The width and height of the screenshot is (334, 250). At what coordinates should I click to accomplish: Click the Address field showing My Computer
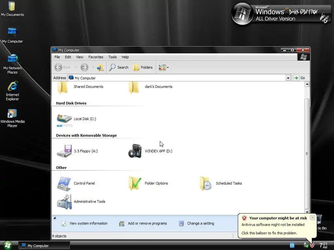(x=177, y=78)
